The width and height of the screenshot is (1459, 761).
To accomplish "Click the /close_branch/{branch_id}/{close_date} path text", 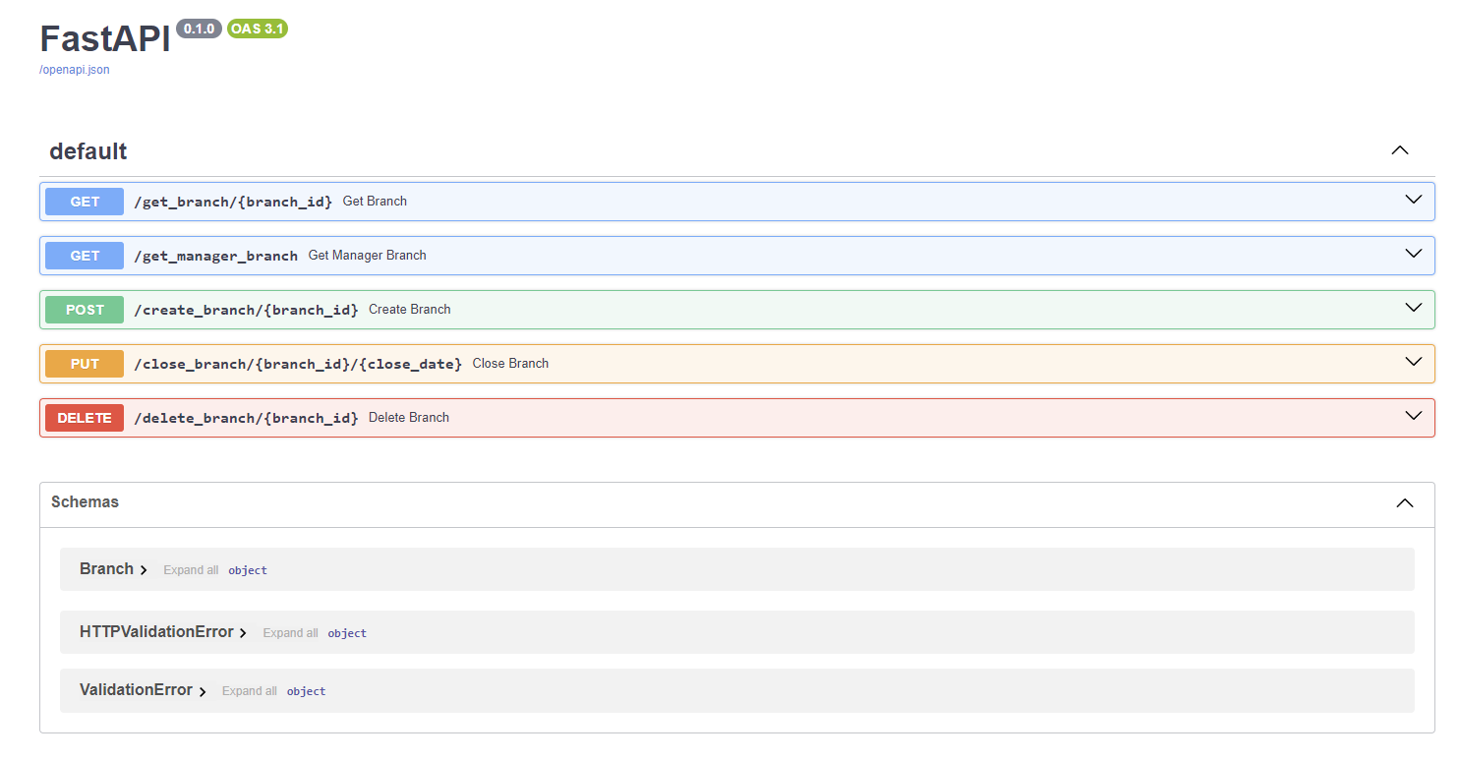I will [298, 364].
